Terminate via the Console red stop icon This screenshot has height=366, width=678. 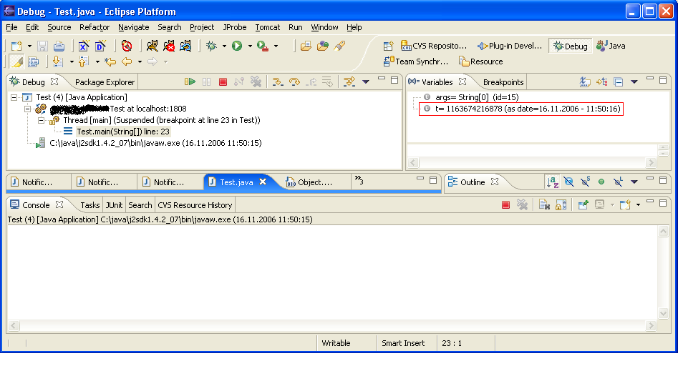pos(505,204)
